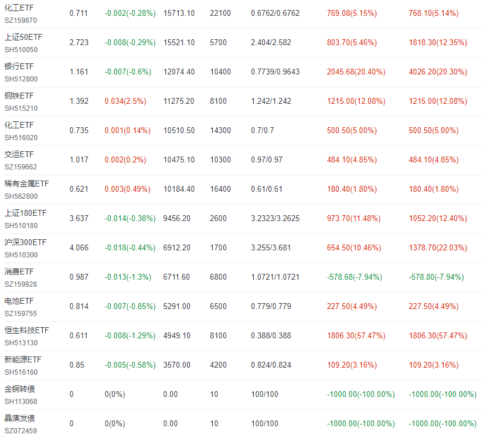Select 电池ETF name
Viewport: 483px width, 438px height.
click(x=19, y=301)
